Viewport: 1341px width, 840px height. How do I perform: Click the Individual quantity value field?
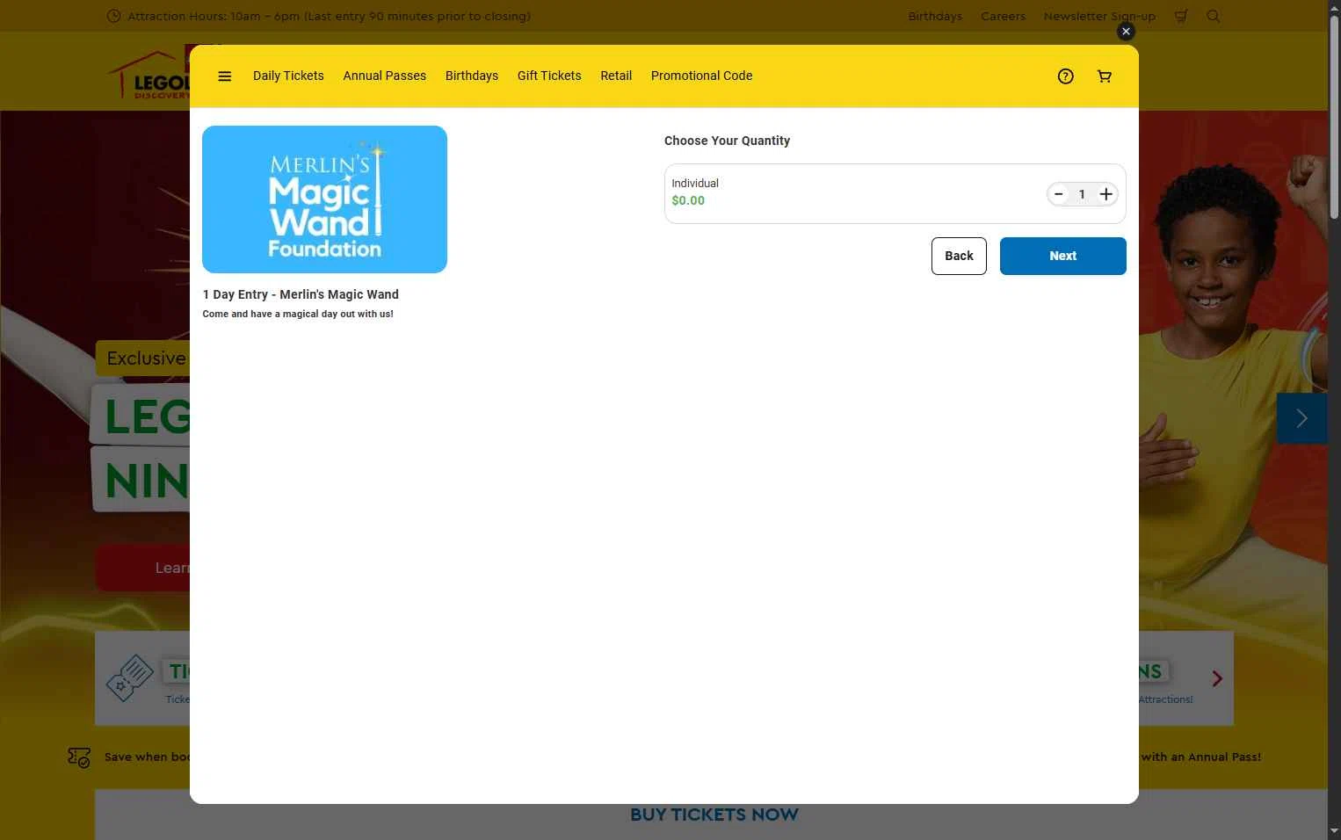[1082, 194]
